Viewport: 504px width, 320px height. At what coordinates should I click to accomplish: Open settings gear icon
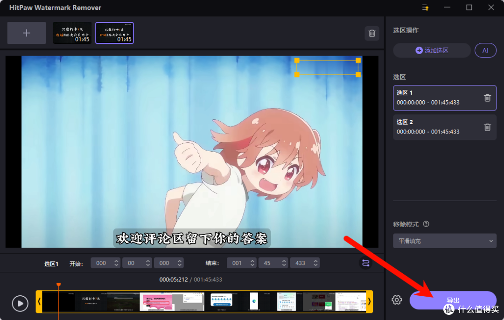[397, 300]
